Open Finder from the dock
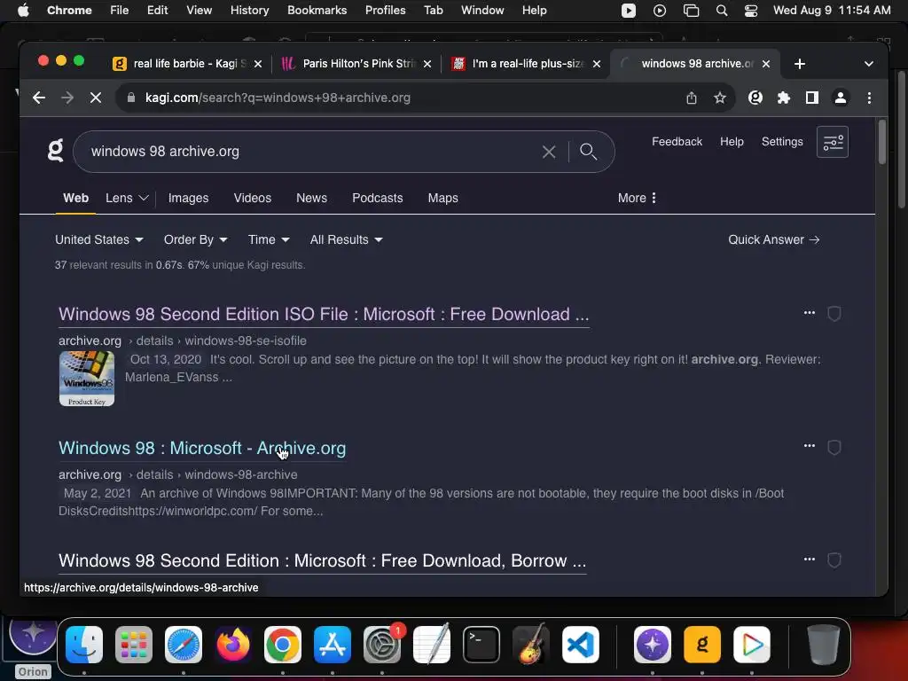Viewport: 908px width, 681px height. point(84,645)
